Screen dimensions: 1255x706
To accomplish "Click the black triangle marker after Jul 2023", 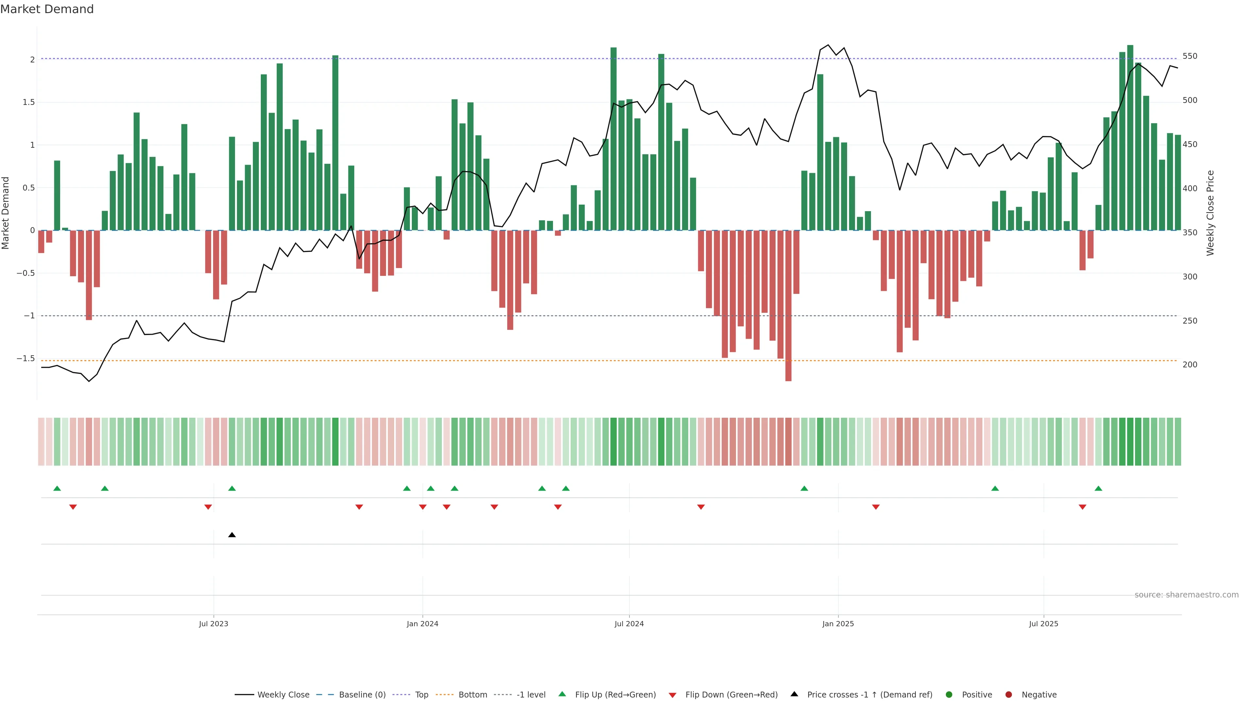I will tap(232, 535).
